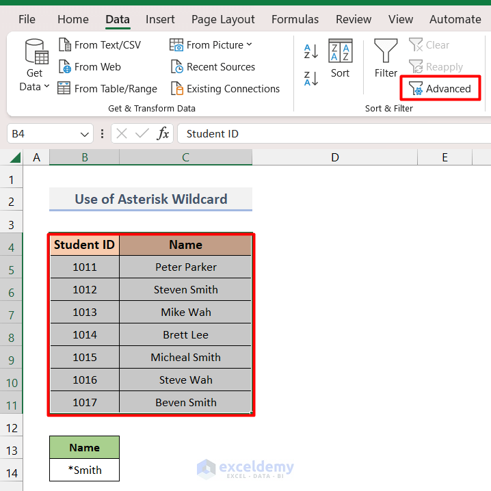This screenshot has width=491, height=491.
Task: Click the Use of Asterisk Wildcard title
Action: pos(150,199)
